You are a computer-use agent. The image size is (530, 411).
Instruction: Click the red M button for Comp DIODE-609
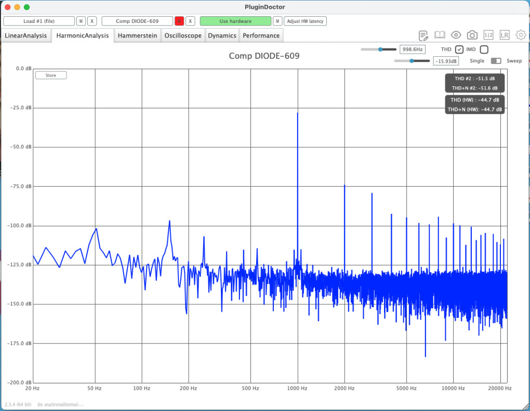179,21
